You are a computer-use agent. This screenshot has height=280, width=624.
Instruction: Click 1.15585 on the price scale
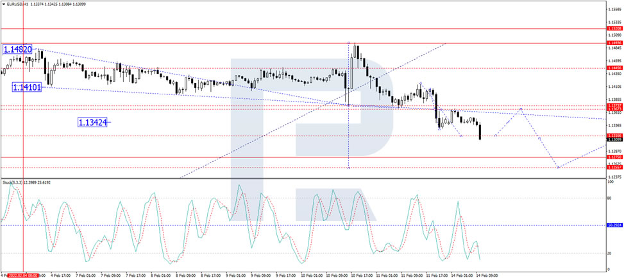pos(614,9)
